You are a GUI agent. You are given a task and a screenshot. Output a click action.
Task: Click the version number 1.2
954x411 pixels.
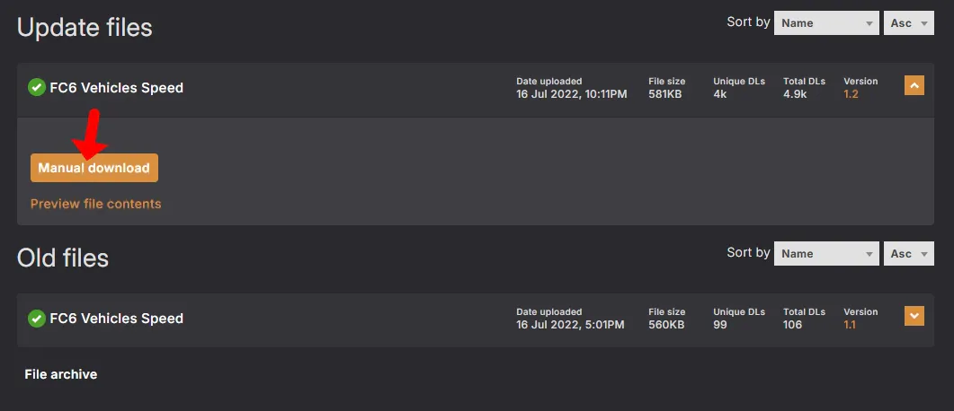(851, 94)
